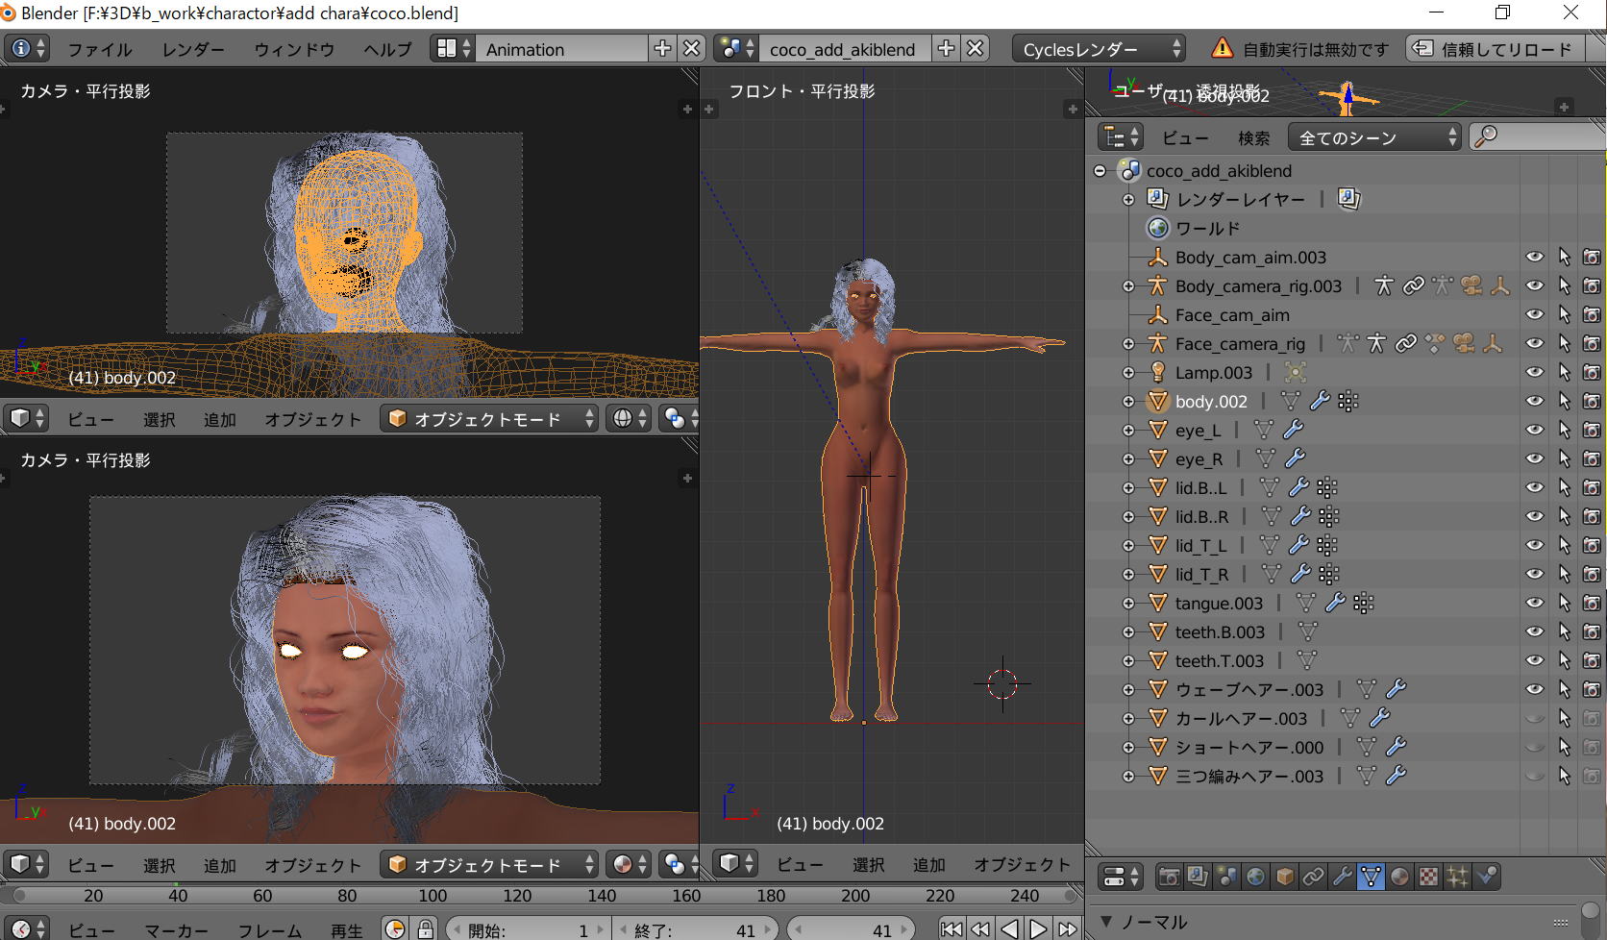This screenshot has height=940, width=1607.
Task: Open the ファイル menu
Action: coord(99,49)
